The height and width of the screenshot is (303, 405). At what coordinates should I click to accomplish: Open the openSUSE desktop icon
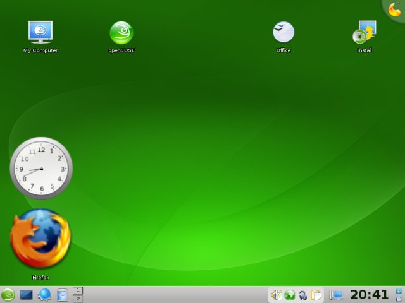[x=121, y=33]
